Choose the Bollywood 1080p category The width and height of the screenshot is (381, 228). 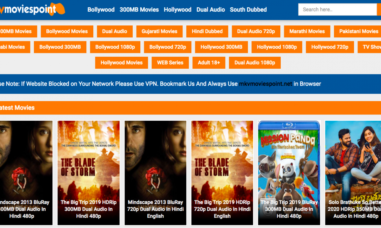point(115,47)
